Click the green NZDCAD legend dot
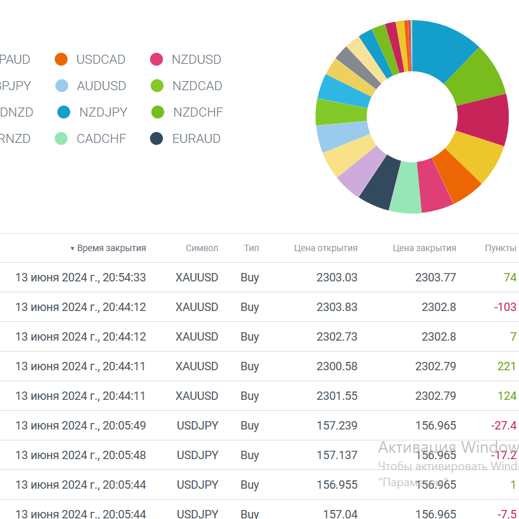This screenshot has height=519, width=519. tap(156, 86)
